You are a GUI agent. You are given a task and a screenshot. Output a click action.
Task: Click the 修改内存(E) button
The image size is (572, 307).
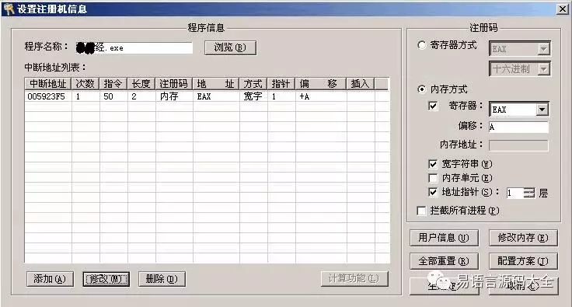tap(523, 238)
